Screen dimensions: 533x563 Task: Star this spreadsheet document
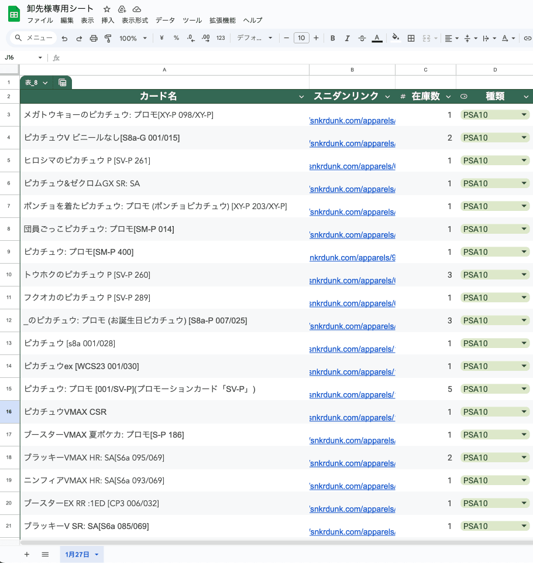pyautogui.click(x=106, y=9)
